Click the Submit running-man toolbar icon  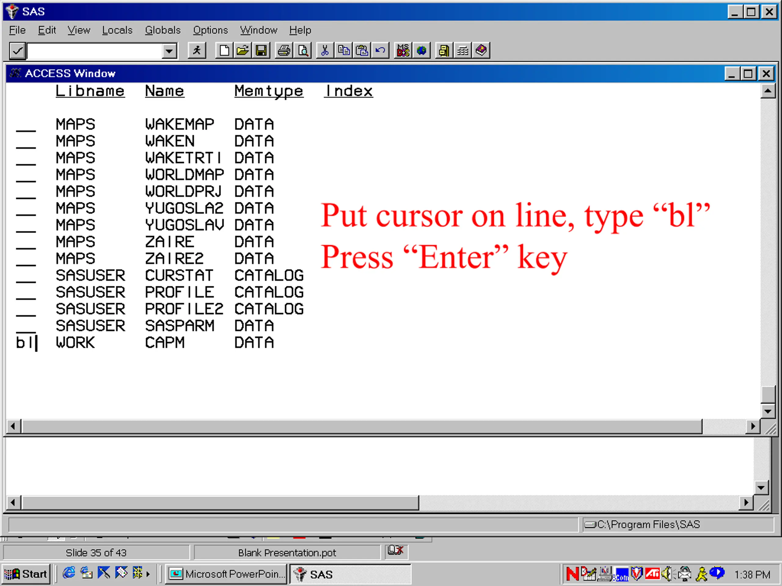[197, 50]
